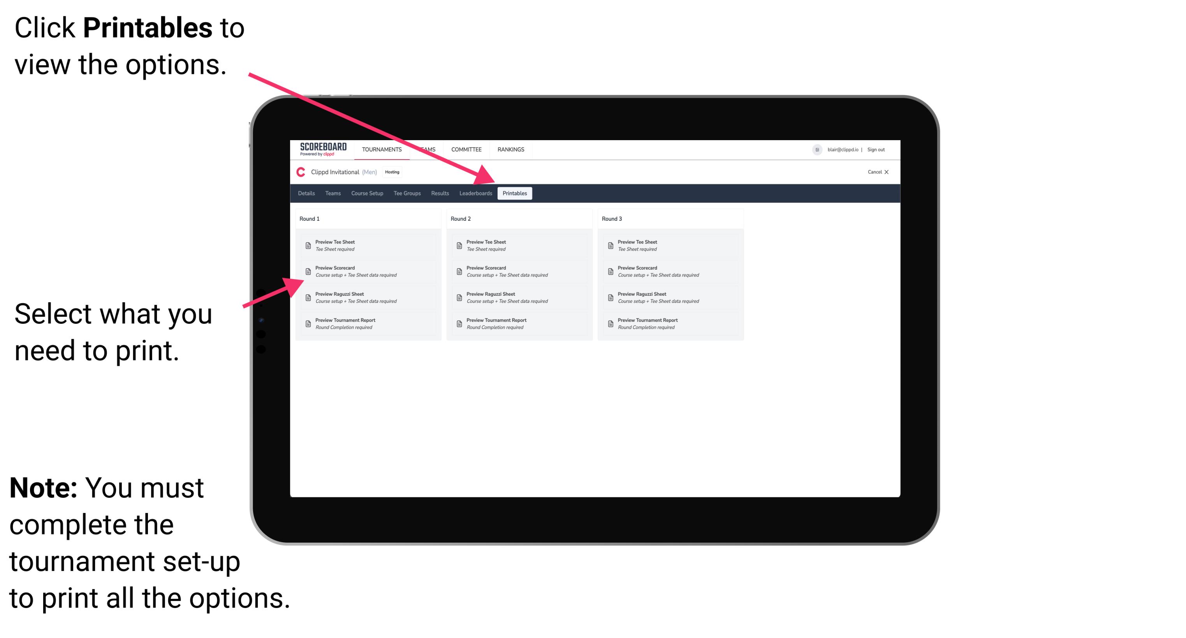1186x638 pixels.
Task: Click the Printables tab
Action: (x=514, y=193)
